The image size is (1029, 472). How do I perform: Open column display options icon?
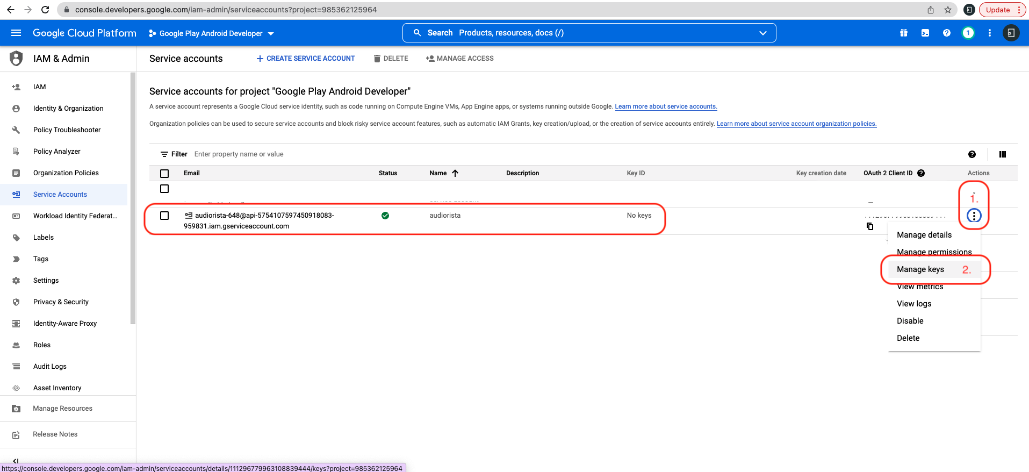[x=1003, y=154]
